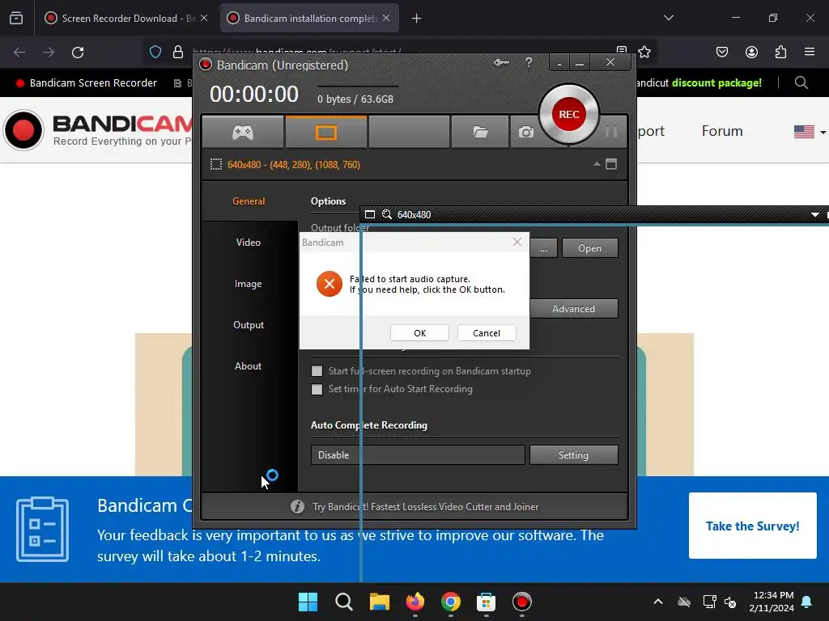Open Firefox account profile icon
Image resolution: width=829 pixels, height=621 pixels.
[751, 52]
